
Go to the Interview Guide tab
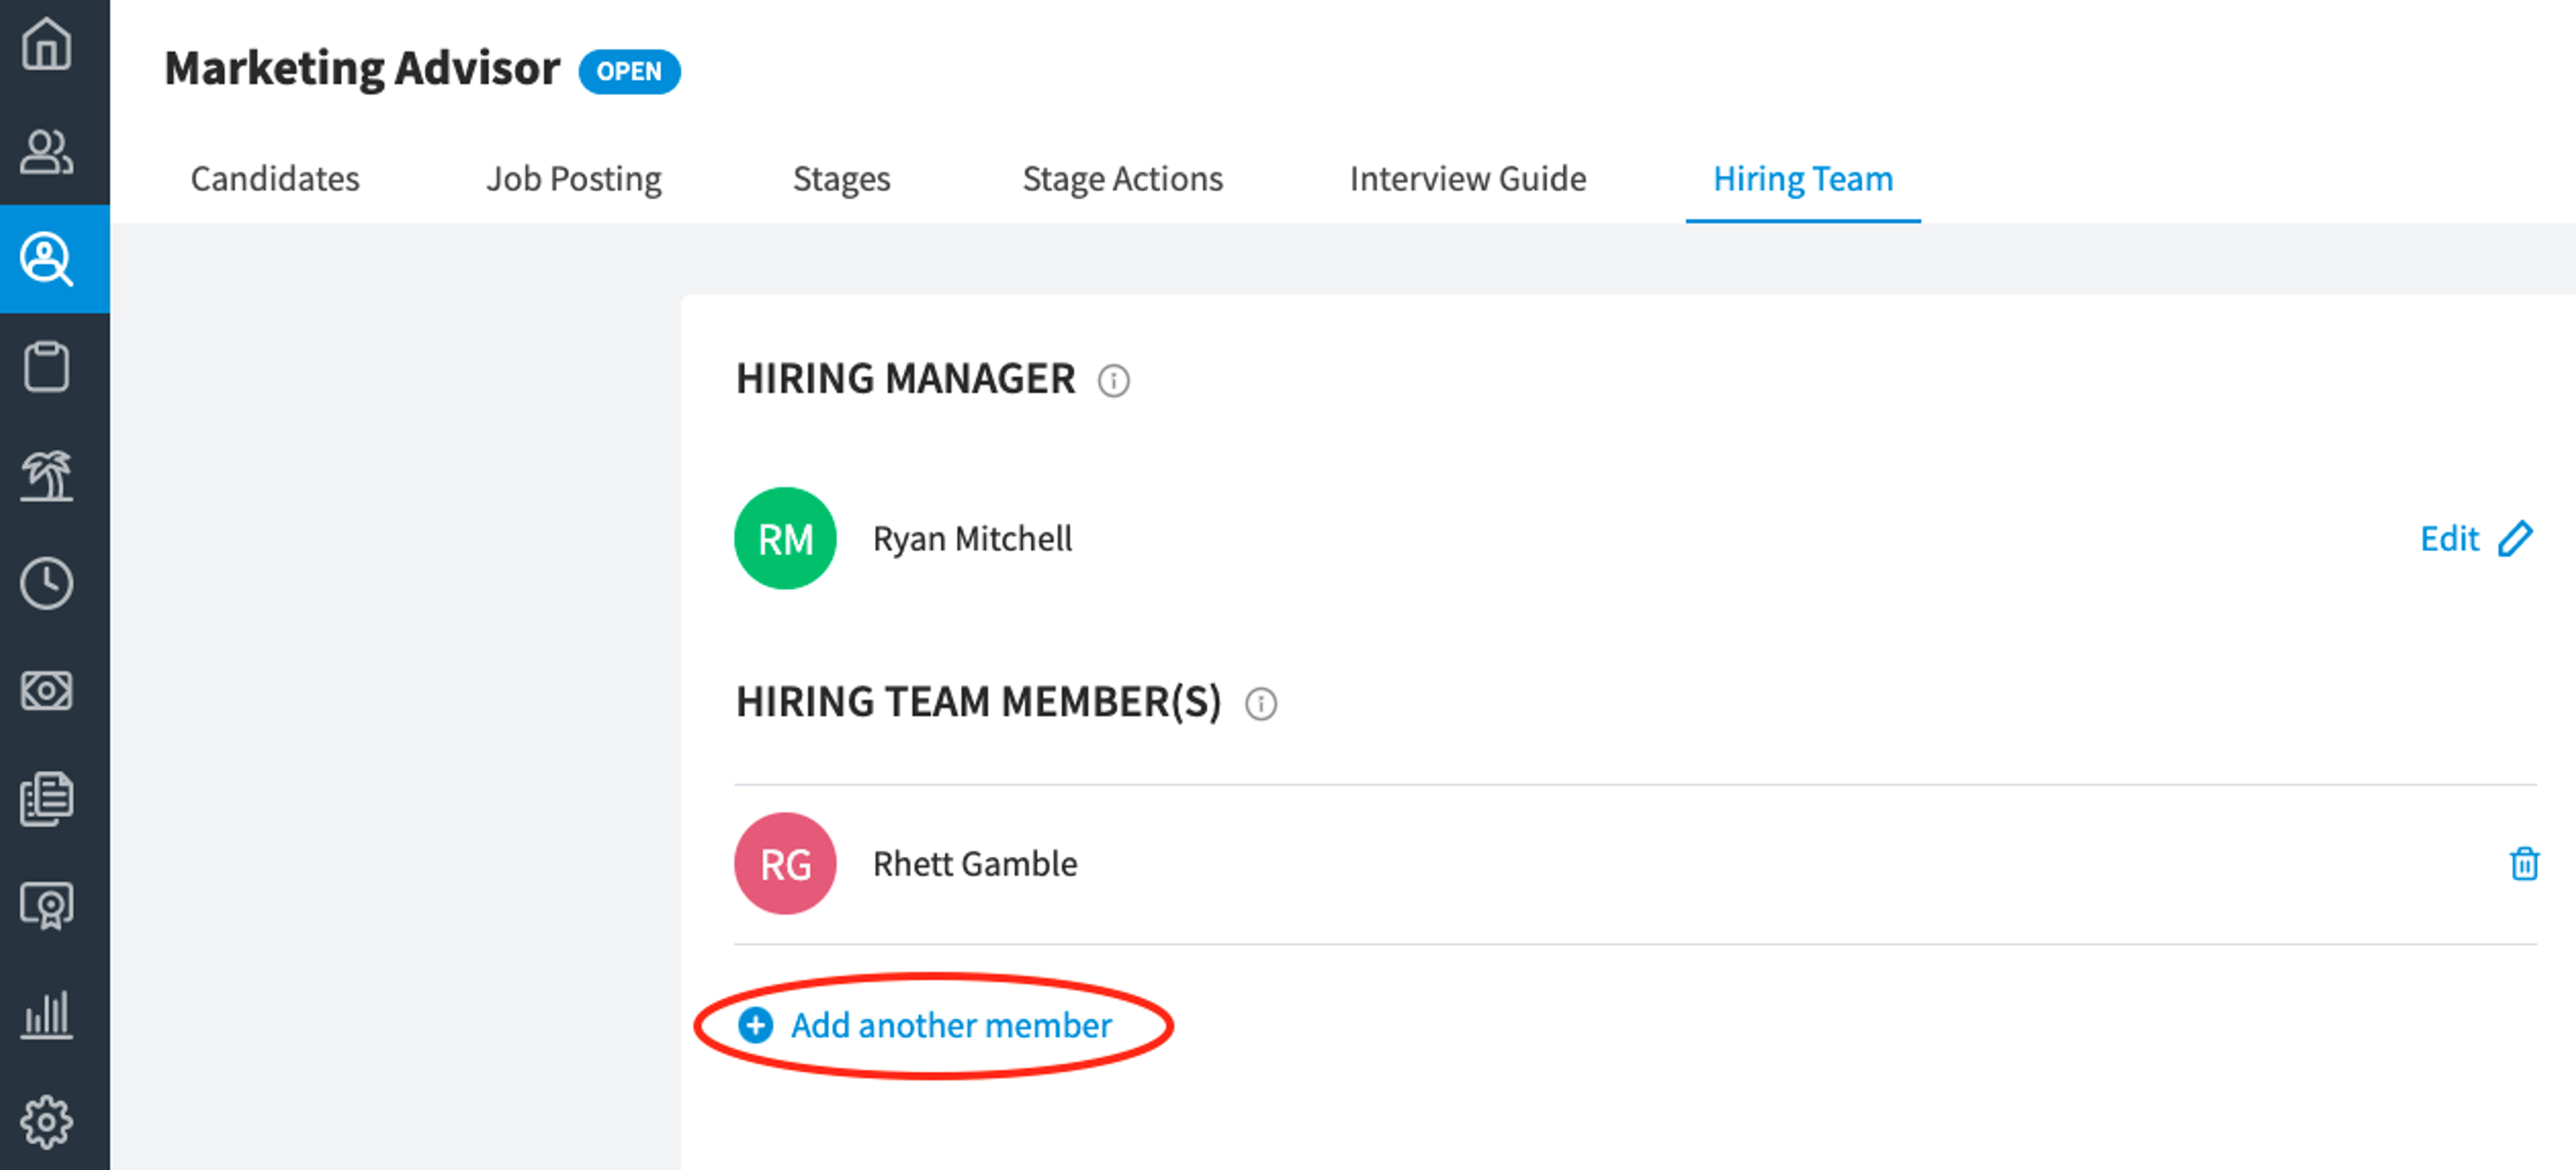(1468, 179)
